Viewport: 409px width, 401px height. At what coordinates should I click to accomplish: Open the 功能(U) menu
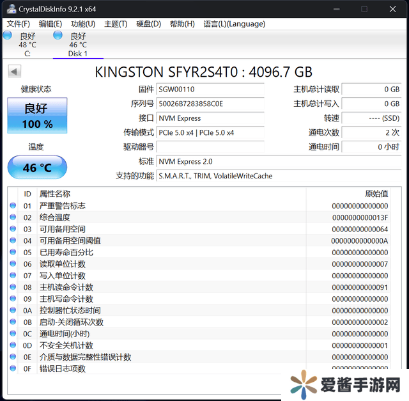[x=83, y=24]
